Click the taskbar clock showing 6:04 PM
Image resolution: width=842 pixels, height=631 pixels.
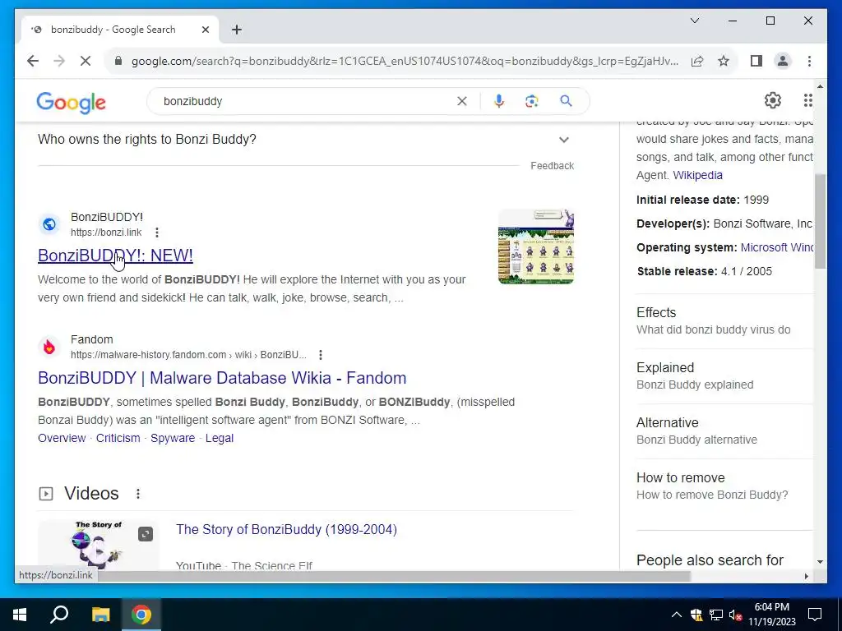click(x=771, y=615)
